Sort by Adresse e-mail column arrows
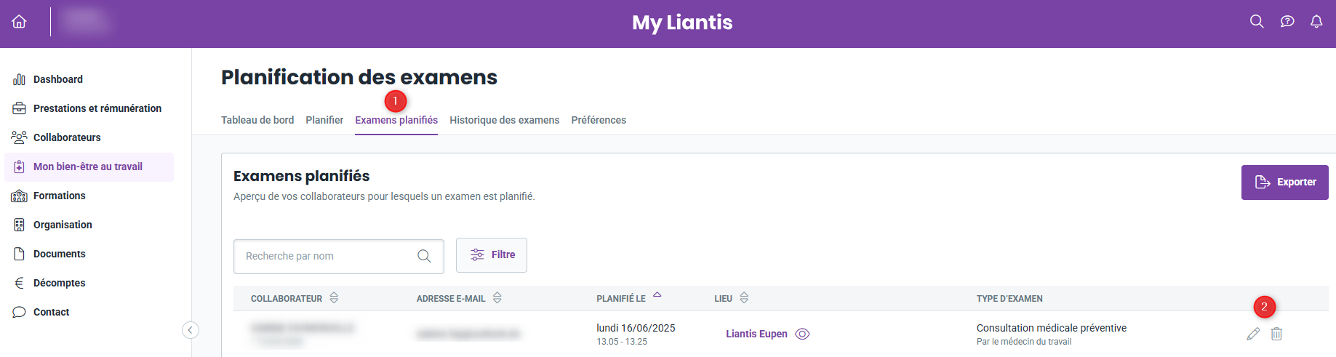Viewport: 1336px width, 357px height. pos(497,298)
